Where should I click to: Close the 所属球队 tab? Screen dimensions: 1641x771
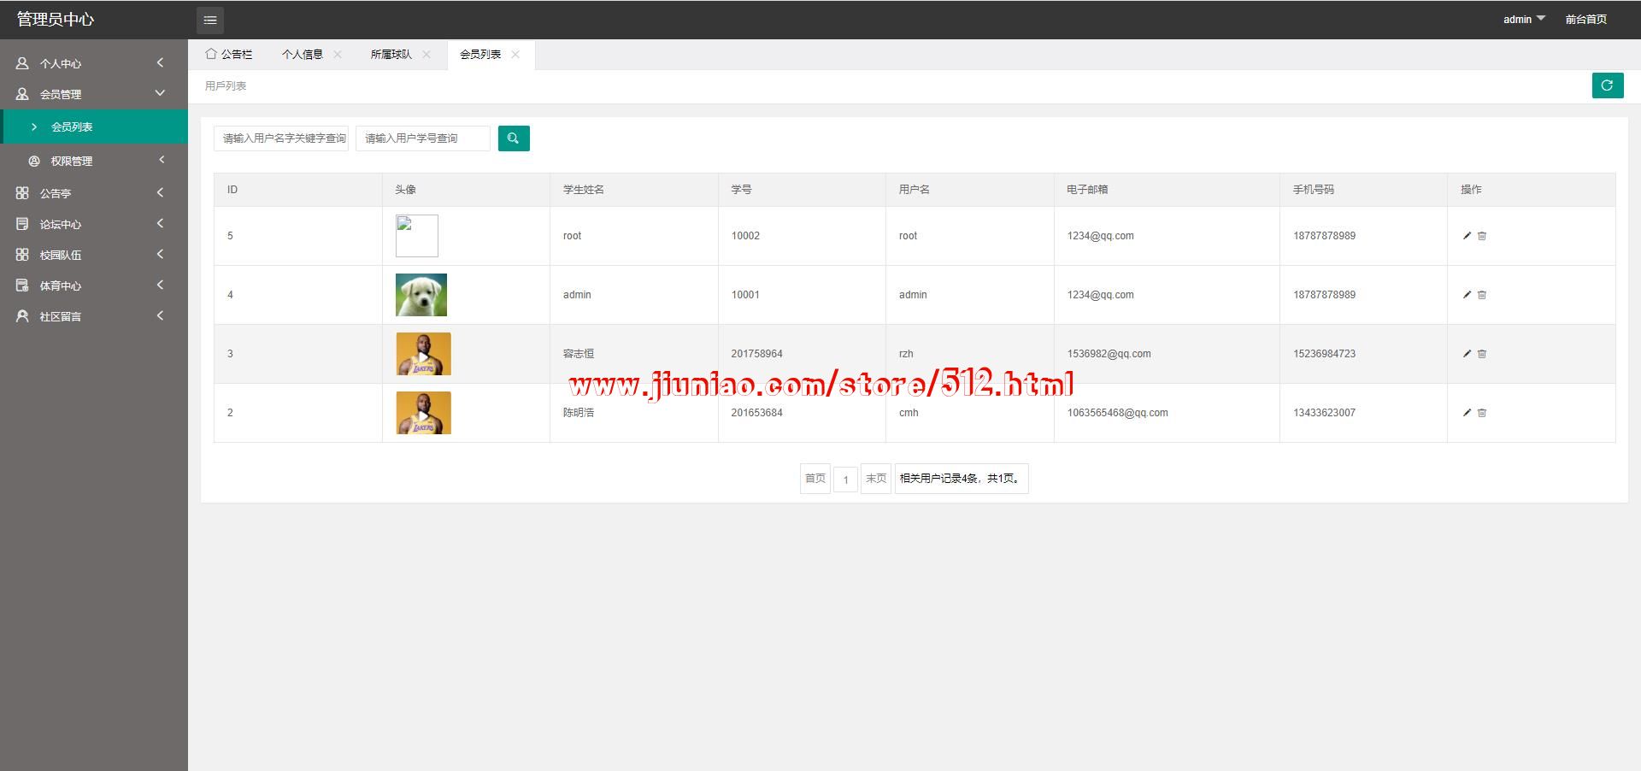(x=426, y=55)
